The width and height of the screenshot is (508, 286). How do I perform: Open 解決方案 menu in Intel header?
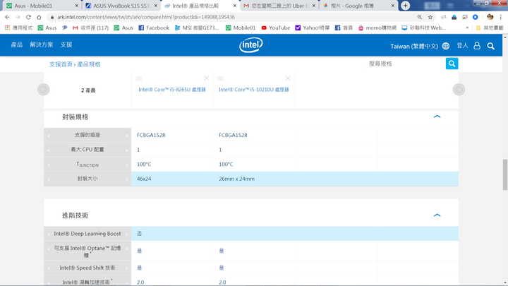point(42,44)
